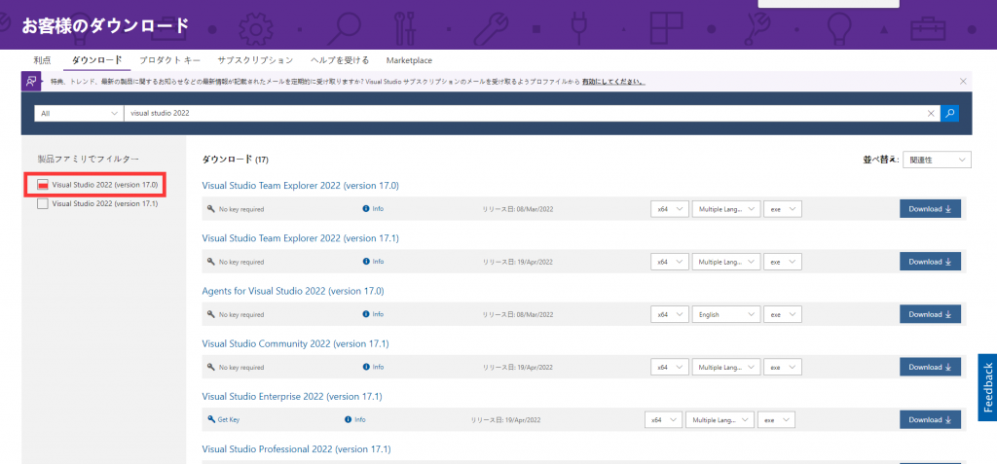Click Info icon for Visual Studio Enterprise 2022
Viewport: 997px width, 464px height.
click(348, 419)
